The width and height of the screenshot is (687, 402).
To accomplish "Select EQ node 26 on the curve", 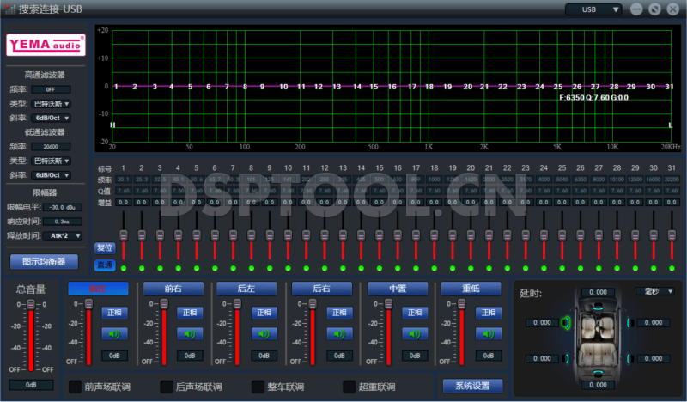I will coord(576,87).
